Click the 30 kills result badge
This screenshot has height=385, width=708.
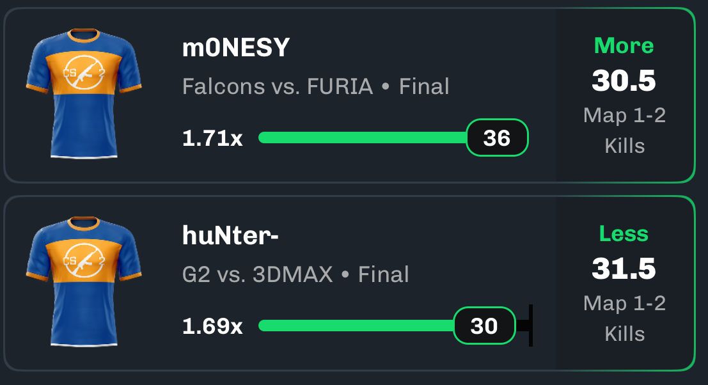click(484, 326)
